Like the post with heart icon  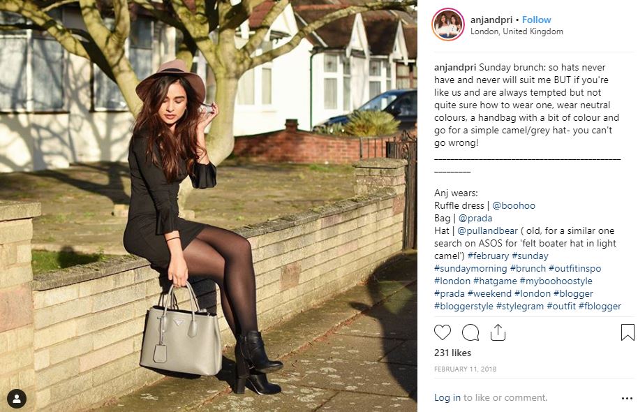click(443, 332)
